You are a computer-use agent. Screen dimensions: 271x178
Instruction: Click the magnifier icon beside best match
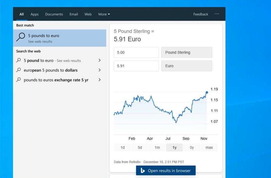click(20, 37)
